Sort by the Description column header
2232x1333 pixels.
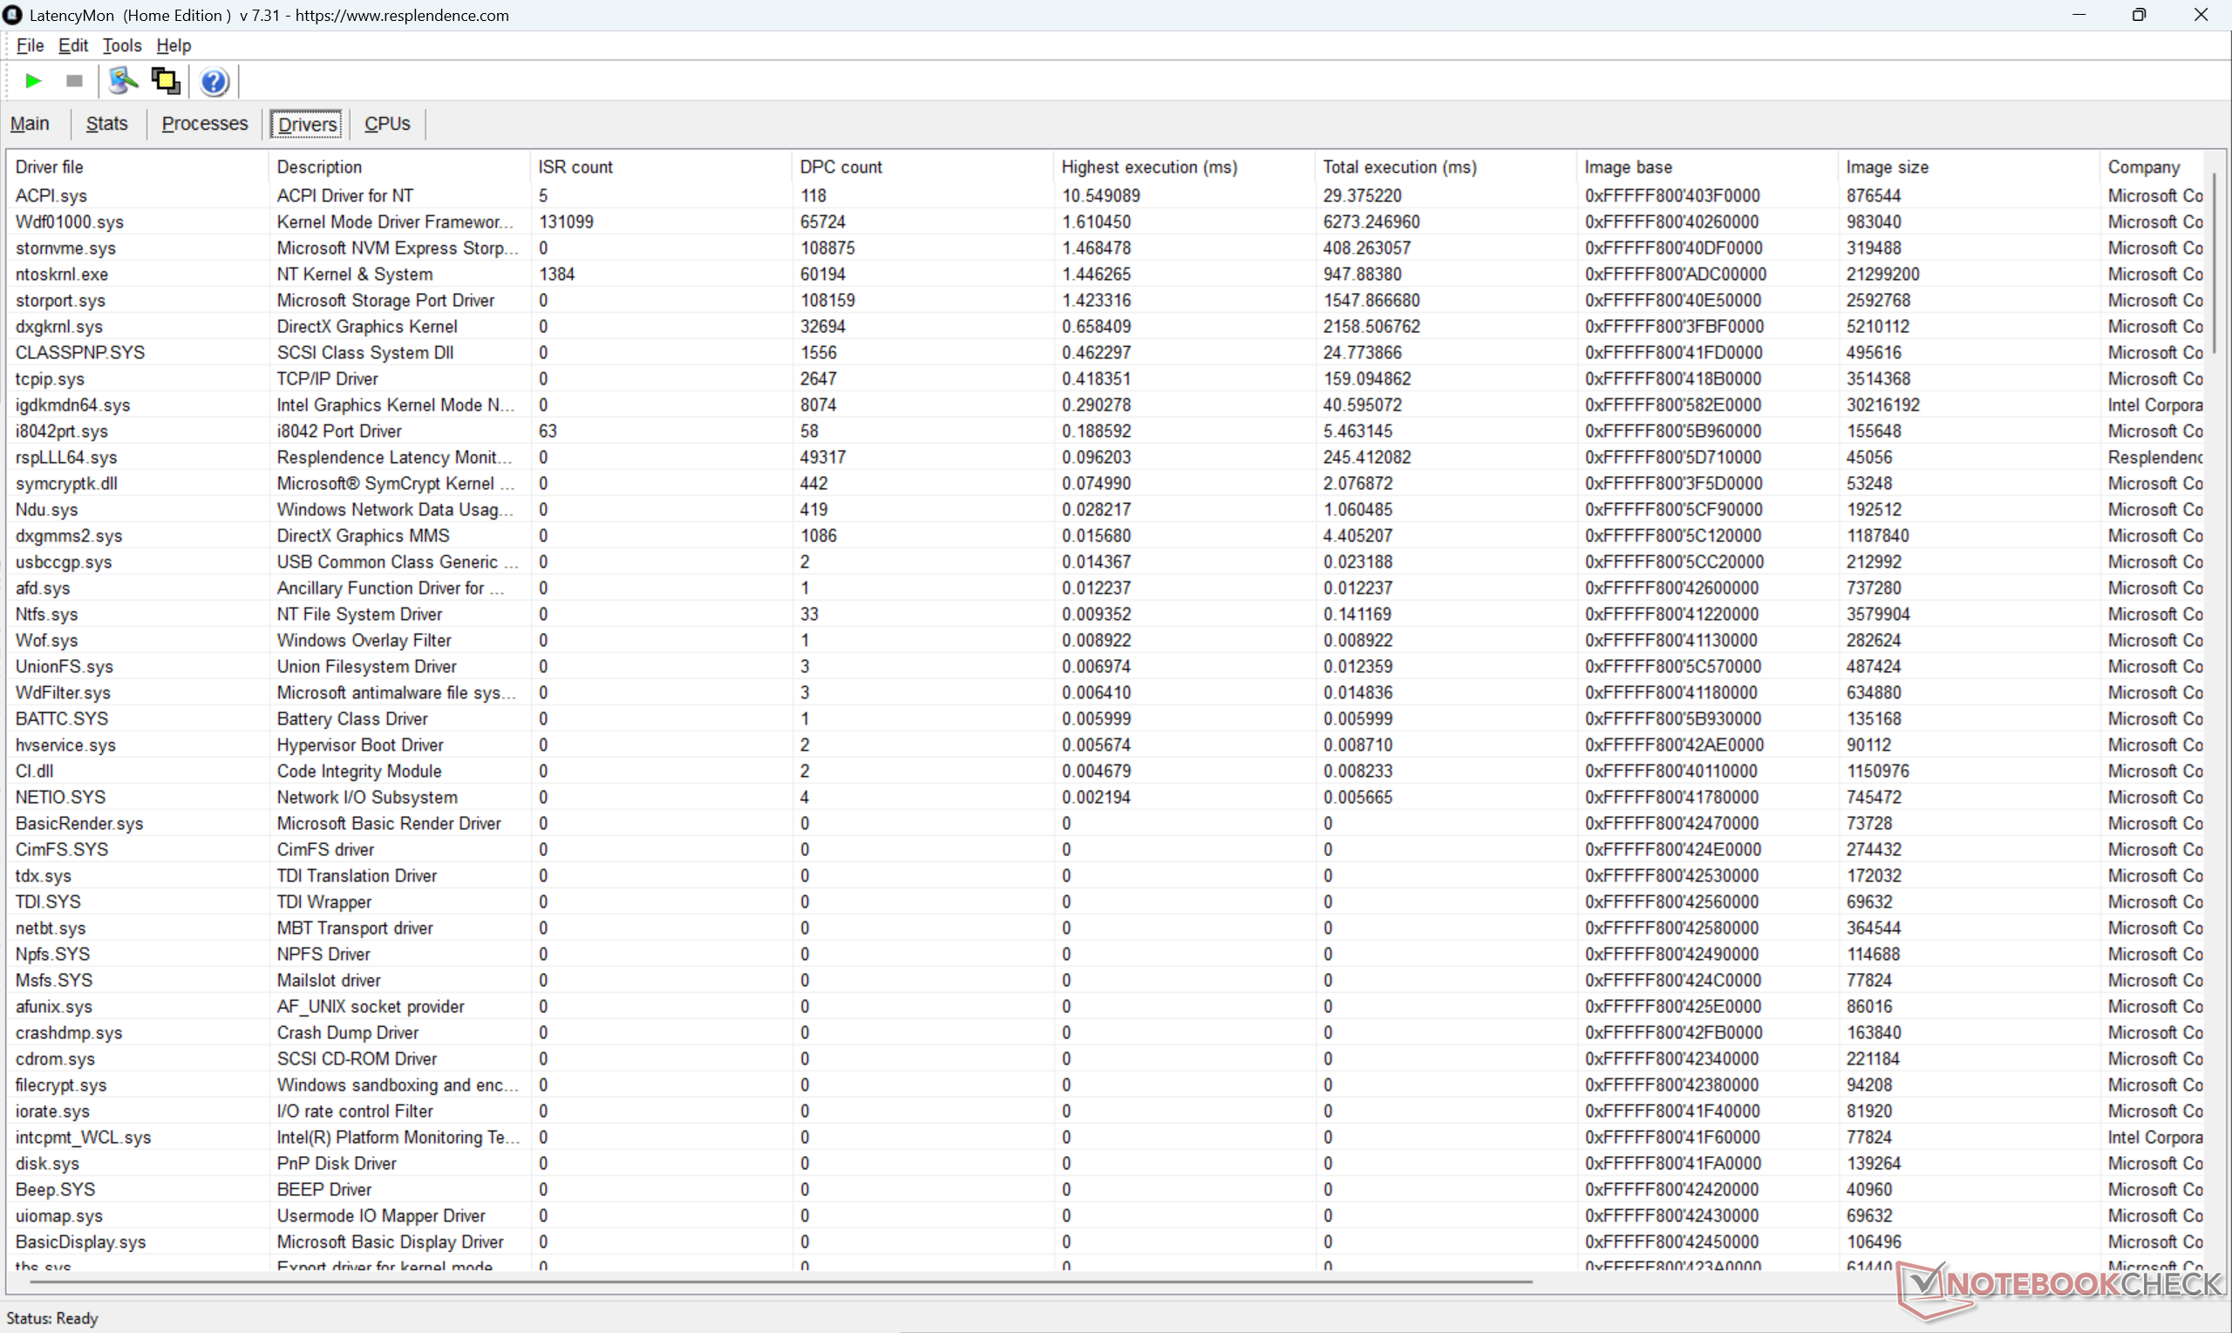click(398, 167)
